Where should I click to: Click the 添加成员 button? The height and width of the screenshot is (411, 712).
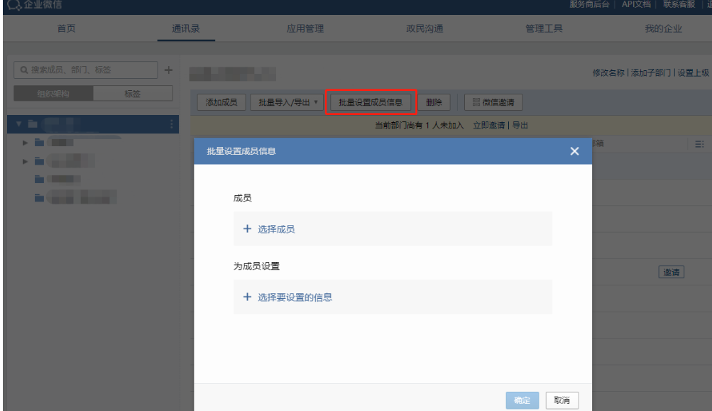pyautogui.click(x=220, y=102)
